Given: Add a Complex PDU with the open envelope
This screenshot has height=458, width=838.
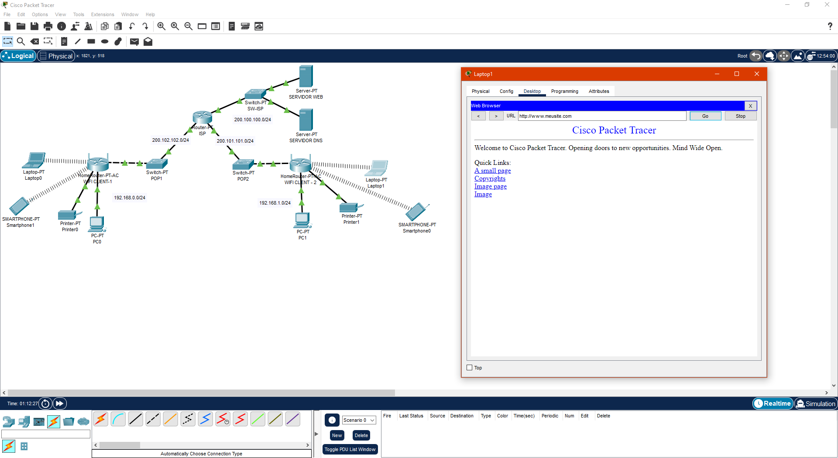Looking at the screenshot, I should click(148, 41).
